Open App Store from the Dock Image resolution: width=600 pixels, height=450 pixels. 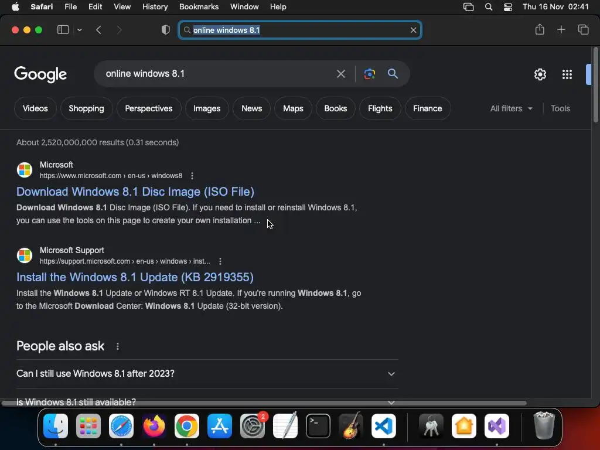click(x=220, y=426)
